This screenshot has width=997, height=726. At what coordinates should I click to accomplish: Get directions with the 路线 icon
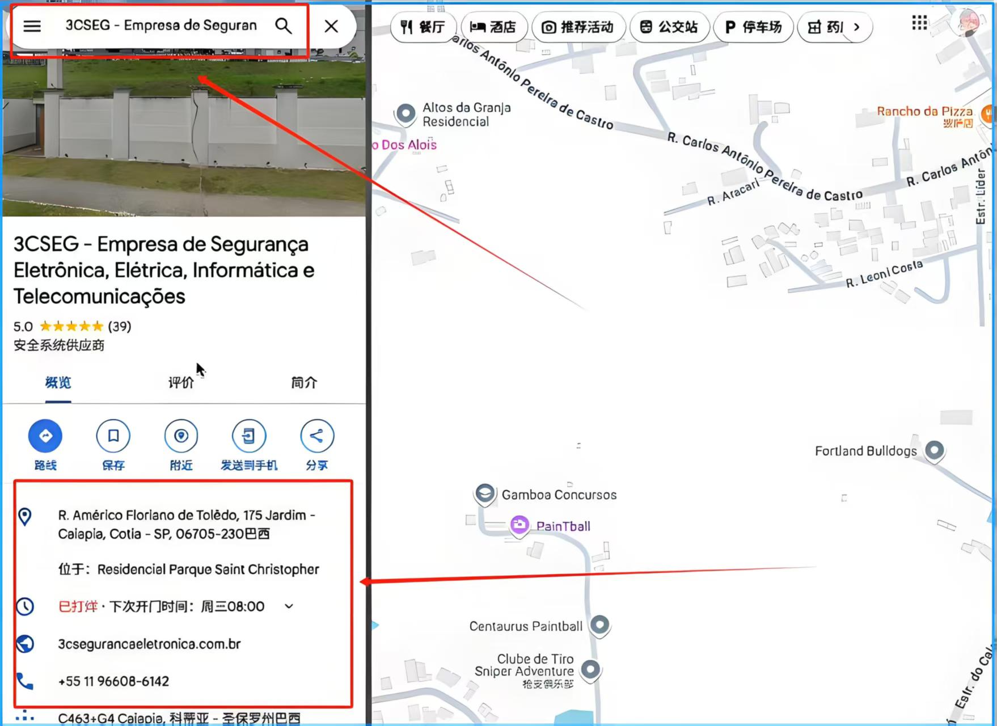point(45,436)
